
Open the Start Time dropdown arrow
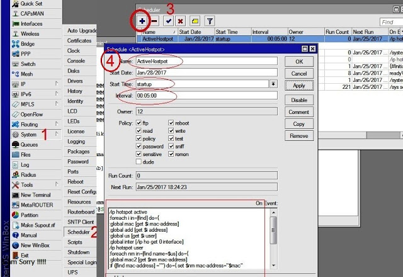tap(273, 84)
